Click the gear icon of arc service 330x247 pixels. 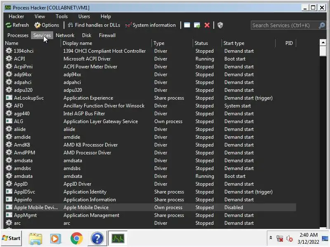9,223
